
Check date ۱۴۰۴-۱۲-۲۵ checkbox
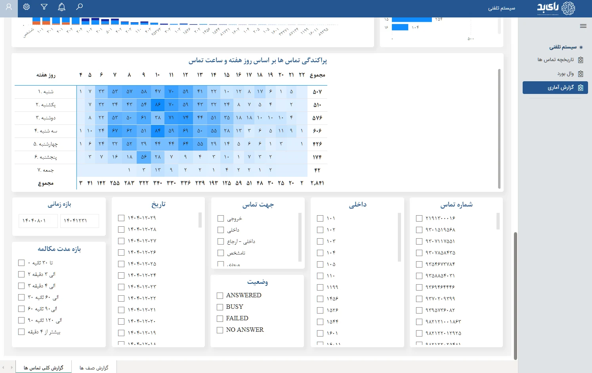121,264
